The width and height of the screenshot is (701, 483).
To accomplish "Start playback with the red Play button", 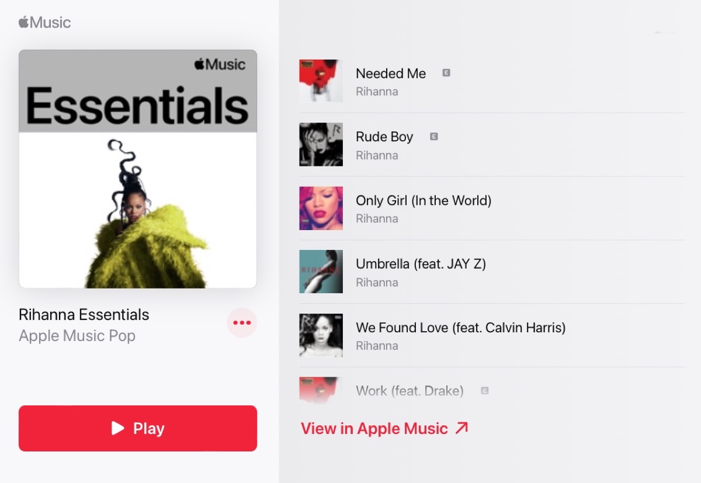I will pos(138,428).
